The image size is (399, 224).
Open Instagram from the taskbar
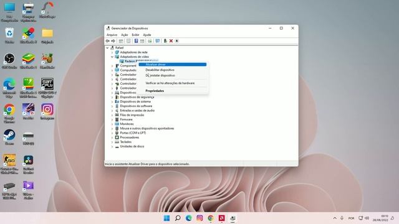coord(199,218)
